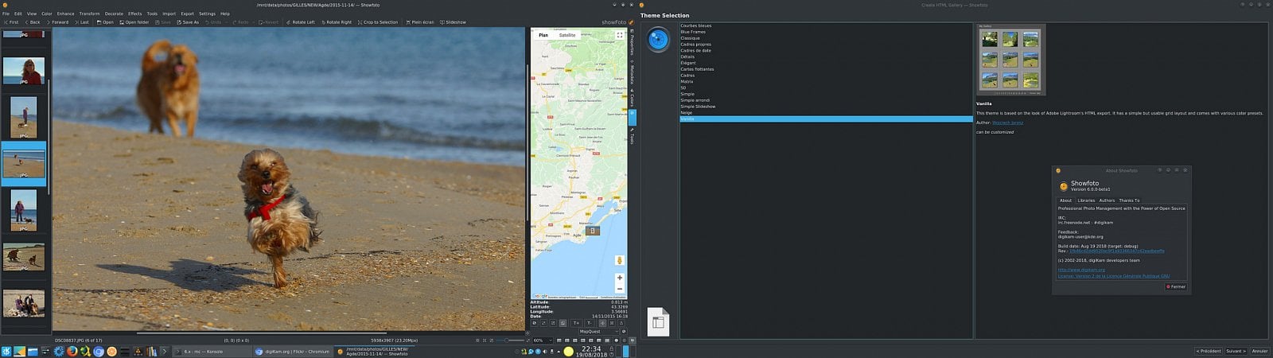
Task: Zoom out on the map
Action: pyautogui.click(x=619, y=288)
